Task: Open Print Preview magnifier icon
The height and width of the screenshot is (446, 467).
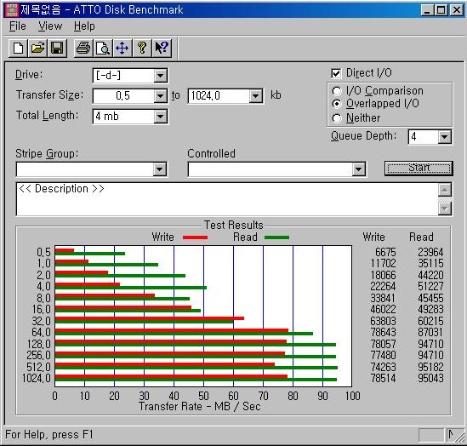Action: 103,49
